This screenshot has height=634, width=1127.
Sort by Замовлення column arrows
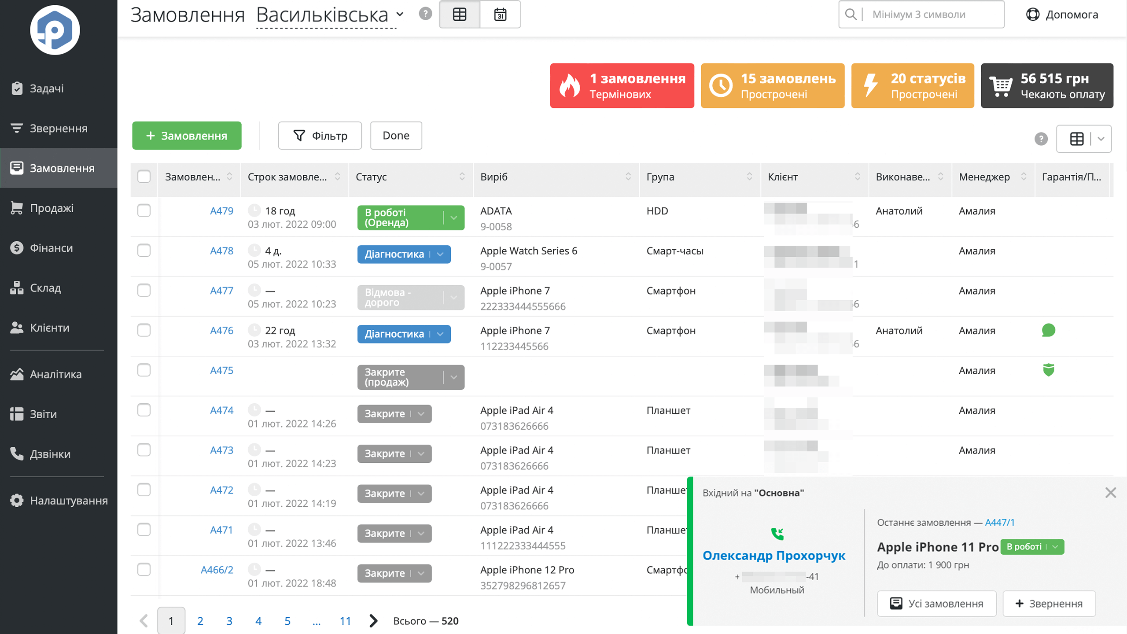pyautogui.click(x=229, y=177)
